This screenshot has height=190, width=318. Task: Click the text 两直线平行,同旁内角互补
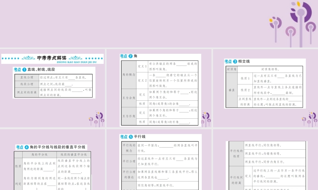point(265,162)
